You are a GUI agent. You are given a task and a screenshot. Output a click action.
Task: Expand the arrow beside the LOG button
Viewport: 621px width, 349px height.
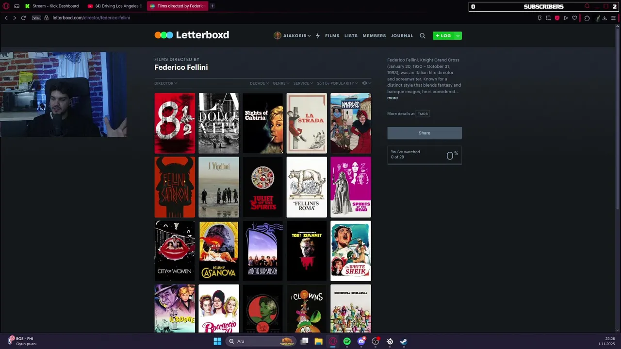pos(458,35)
